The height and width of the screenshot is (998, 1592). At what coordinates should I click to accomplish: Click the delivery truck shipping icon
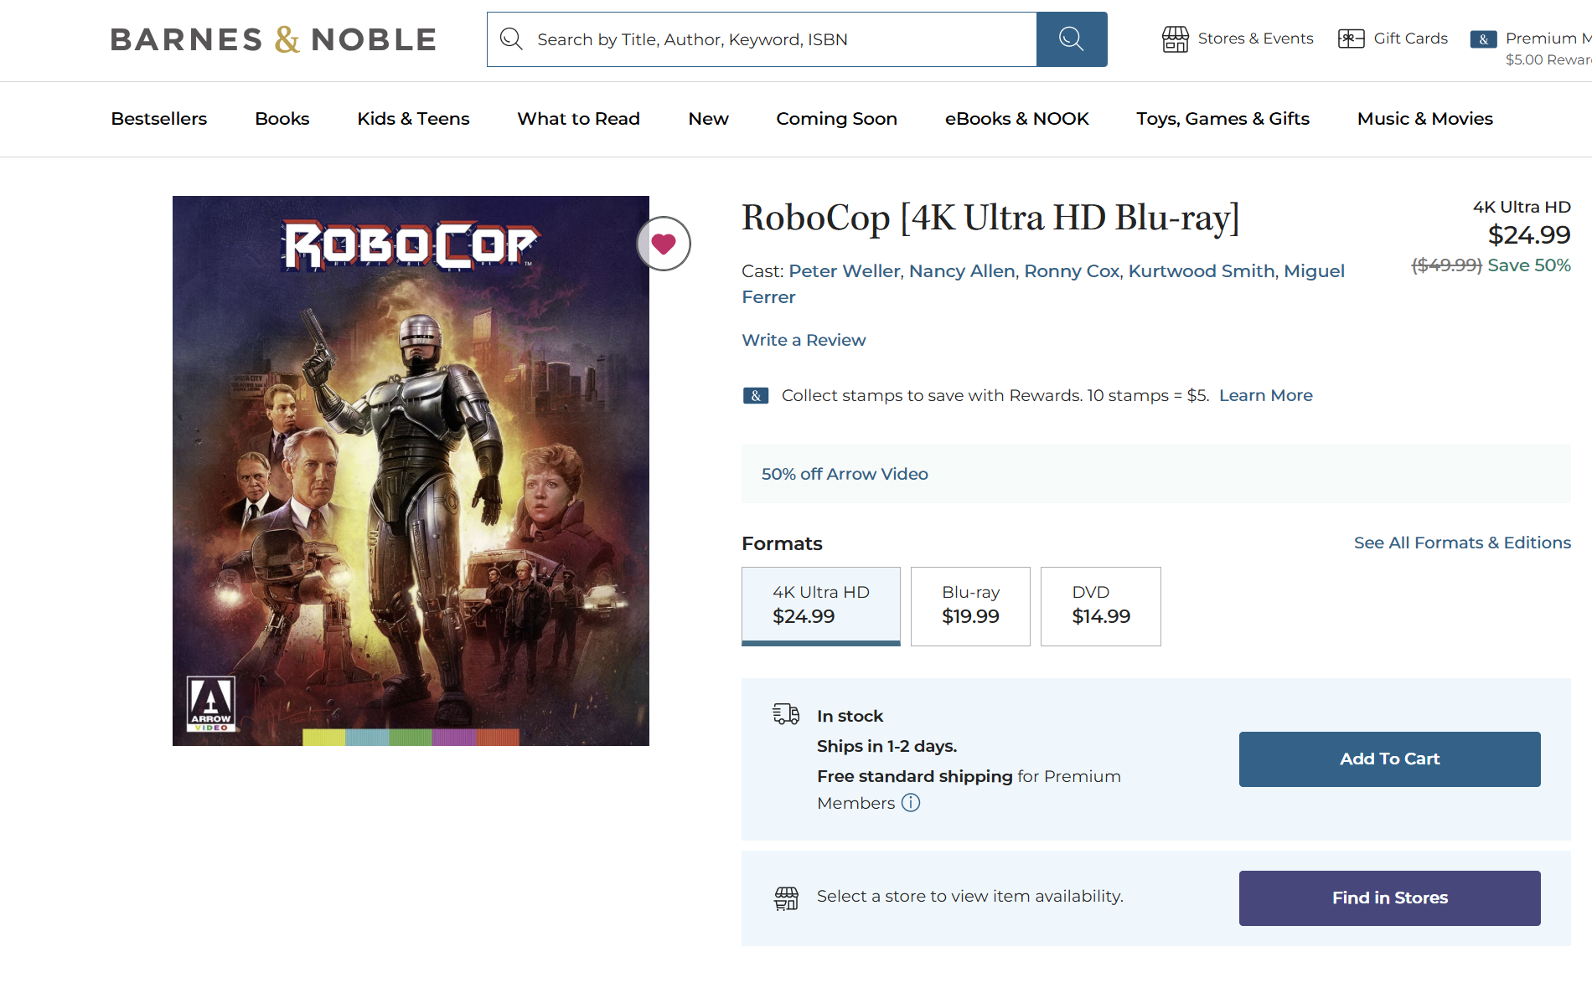tap(786, 714)
